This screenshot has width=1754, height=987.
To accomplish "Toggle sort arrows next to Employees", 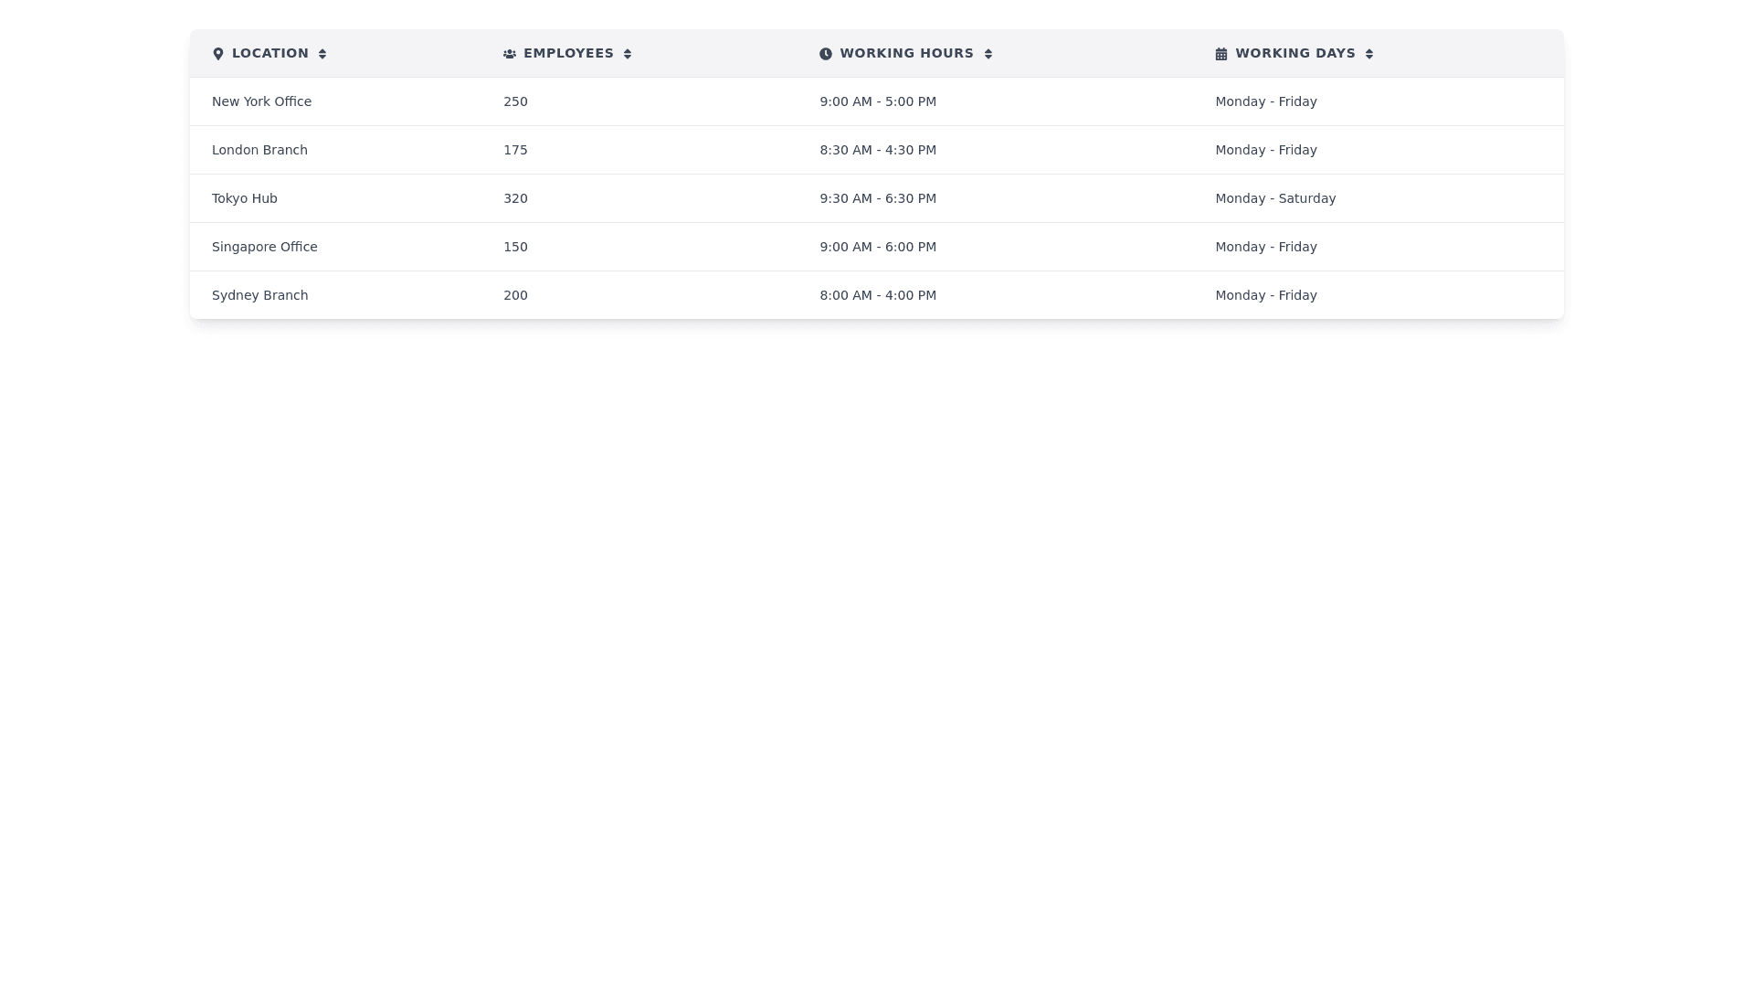I will pos(628,54).
